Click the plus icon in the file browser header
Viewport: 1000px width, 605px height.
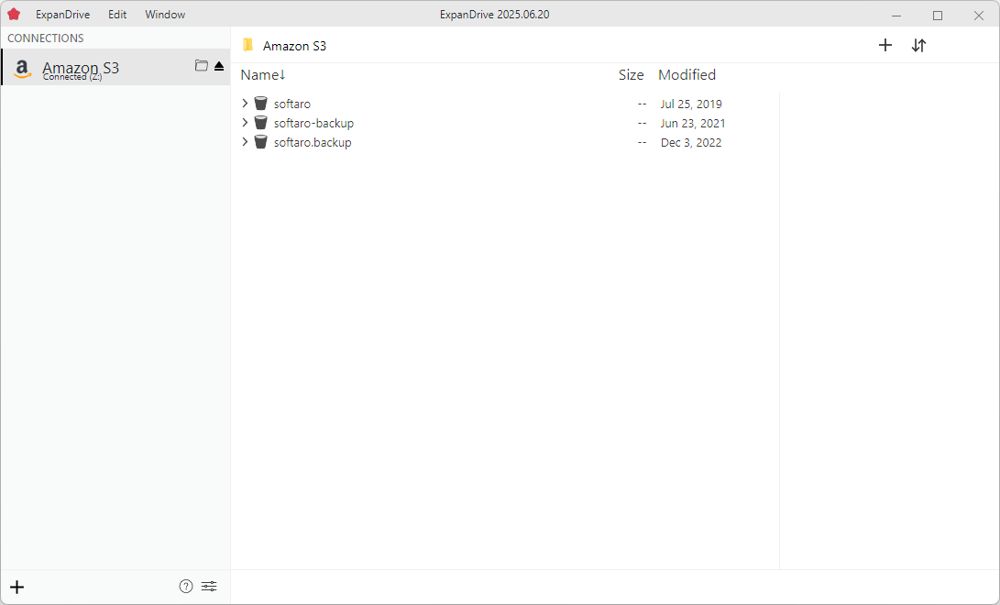(x=885, y=45)
